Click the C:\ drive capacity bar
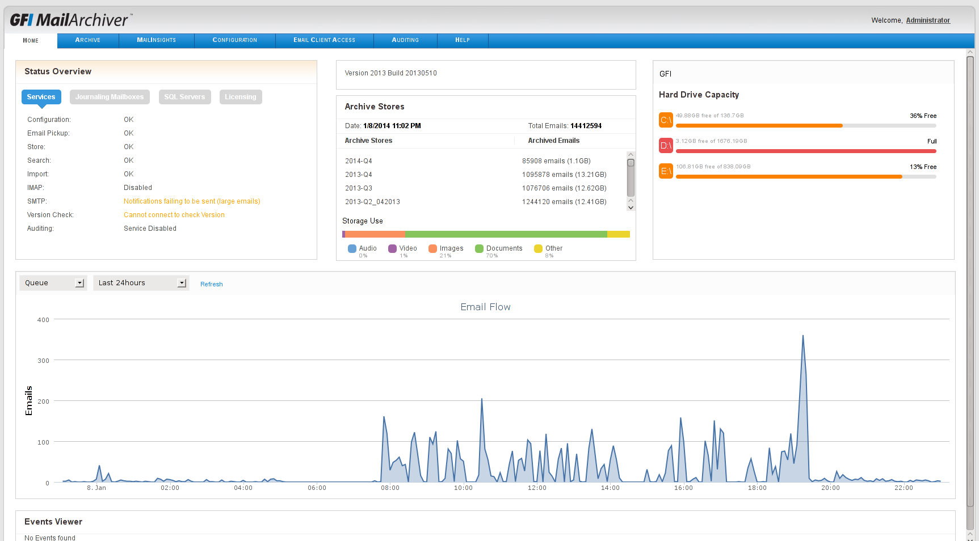 pyautogui.click(x=806, y=125)
